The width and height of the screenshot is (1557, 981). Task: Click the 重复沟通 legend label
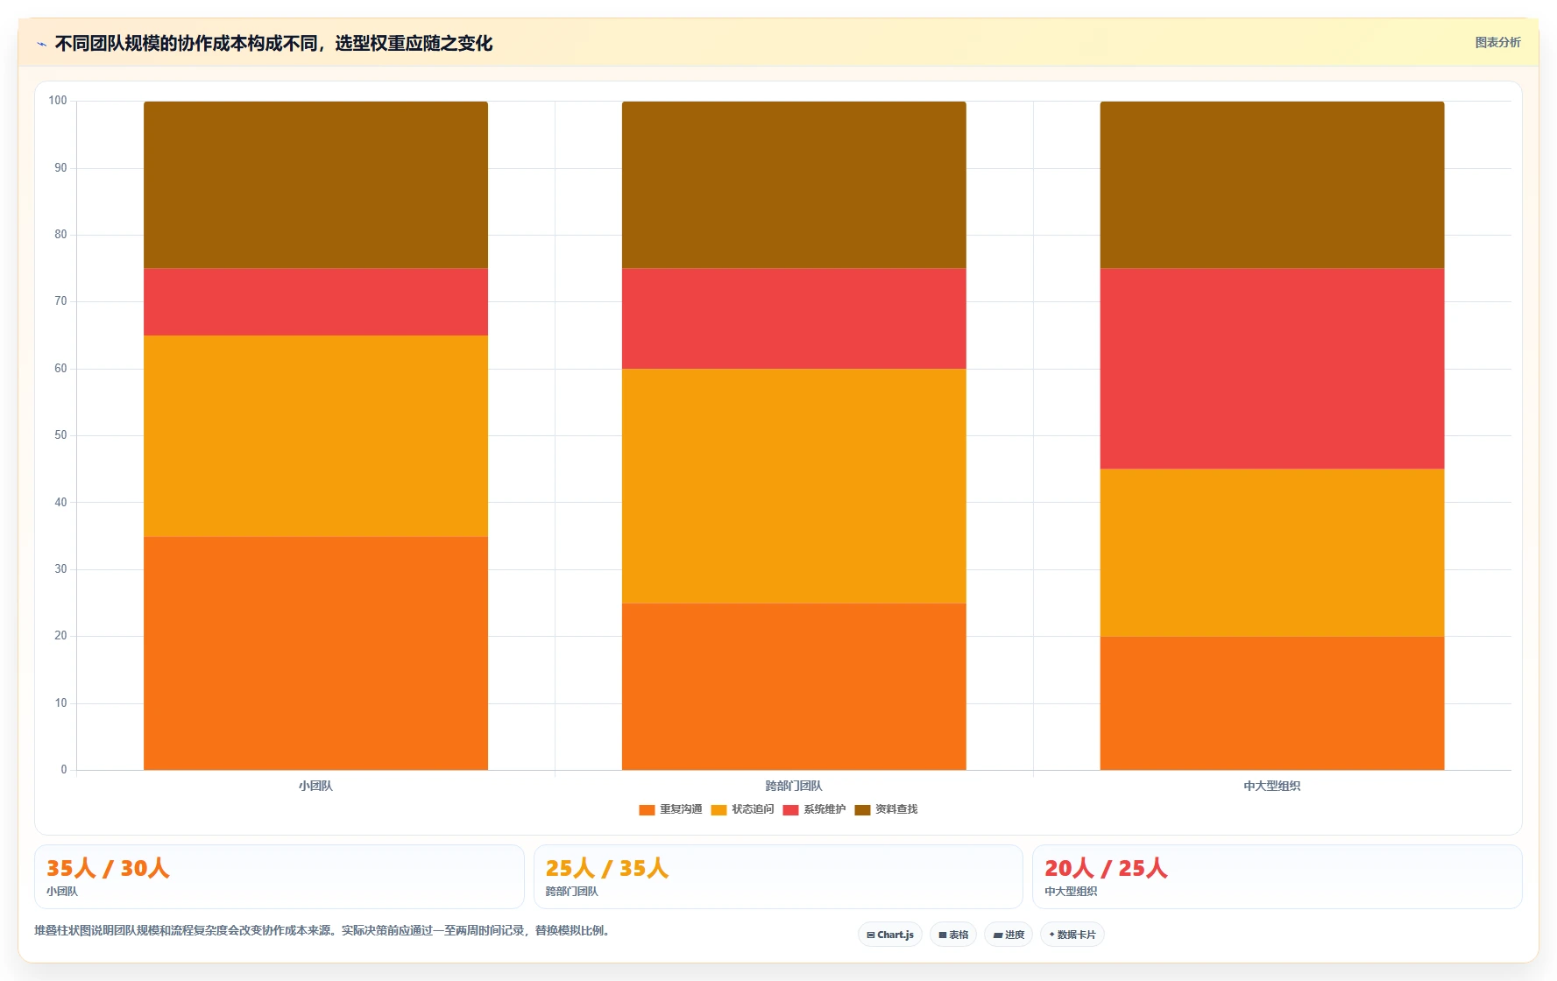681,809
